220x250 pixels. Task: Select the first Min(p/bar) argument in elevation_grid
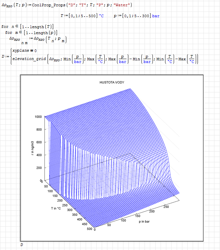tap(74, 59)
